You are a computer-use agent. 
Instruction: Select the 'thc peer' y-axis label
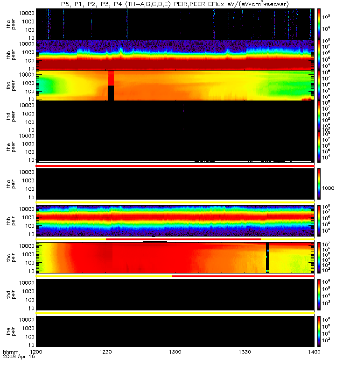[11, 86]
